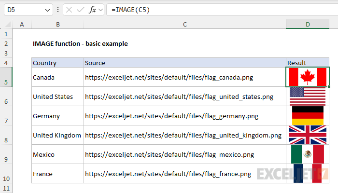
Task: Click the United Kingdom flag image
Action: 308,135
